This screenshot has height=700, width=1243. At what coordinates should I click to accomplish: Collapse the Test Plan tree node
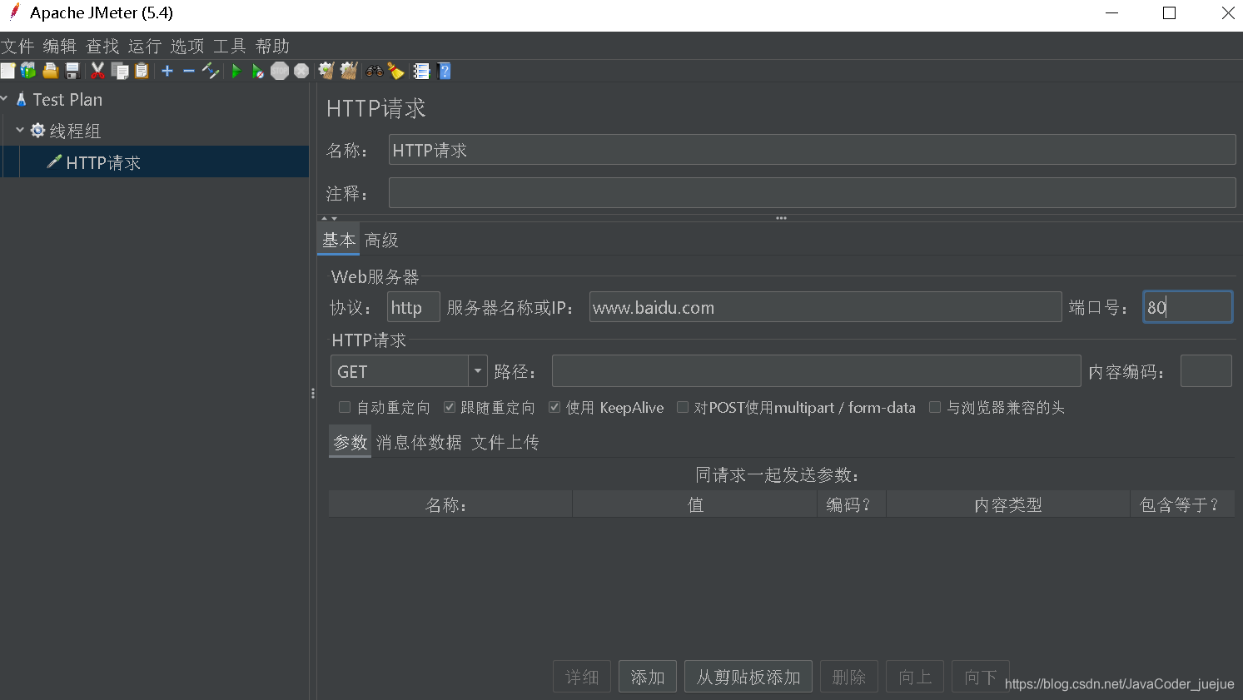pyautogui.click(x=5, y=99)
